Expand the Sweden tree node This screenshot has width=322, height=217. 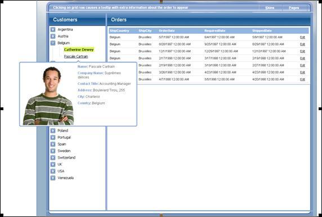coord(53,151)
